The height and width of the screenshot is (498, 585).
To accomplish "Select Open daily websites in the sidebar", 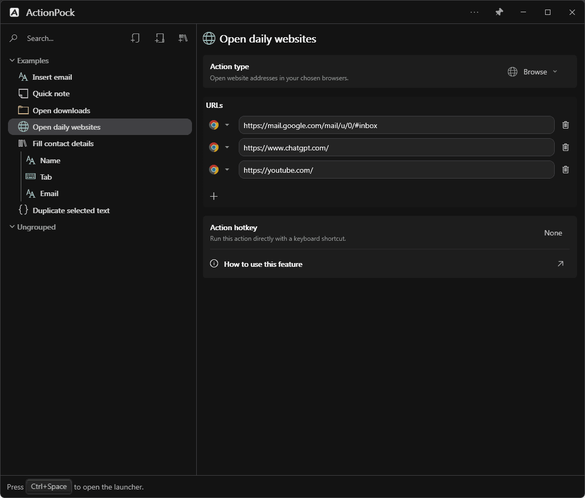I will click(x=100, y=126).
